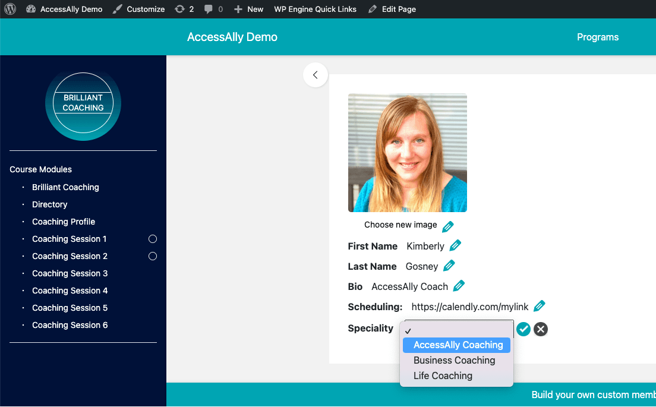Open Coaching Session 3 link

click(70, 273)
